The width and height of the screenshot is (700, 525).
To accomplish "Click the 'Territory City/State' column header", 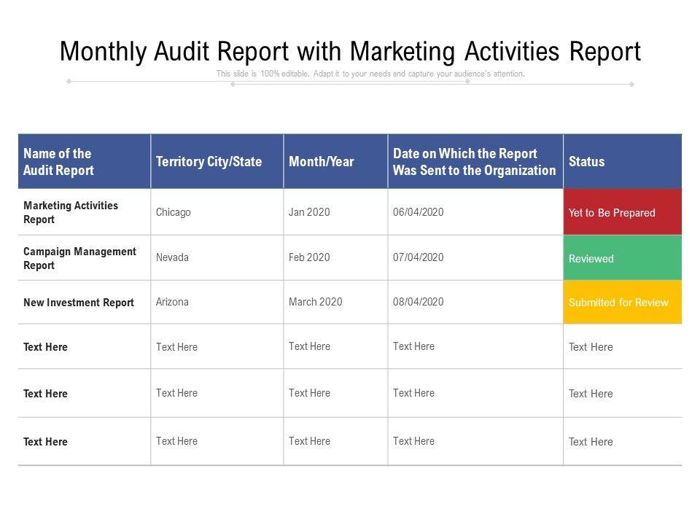I will tap(217, 161).
